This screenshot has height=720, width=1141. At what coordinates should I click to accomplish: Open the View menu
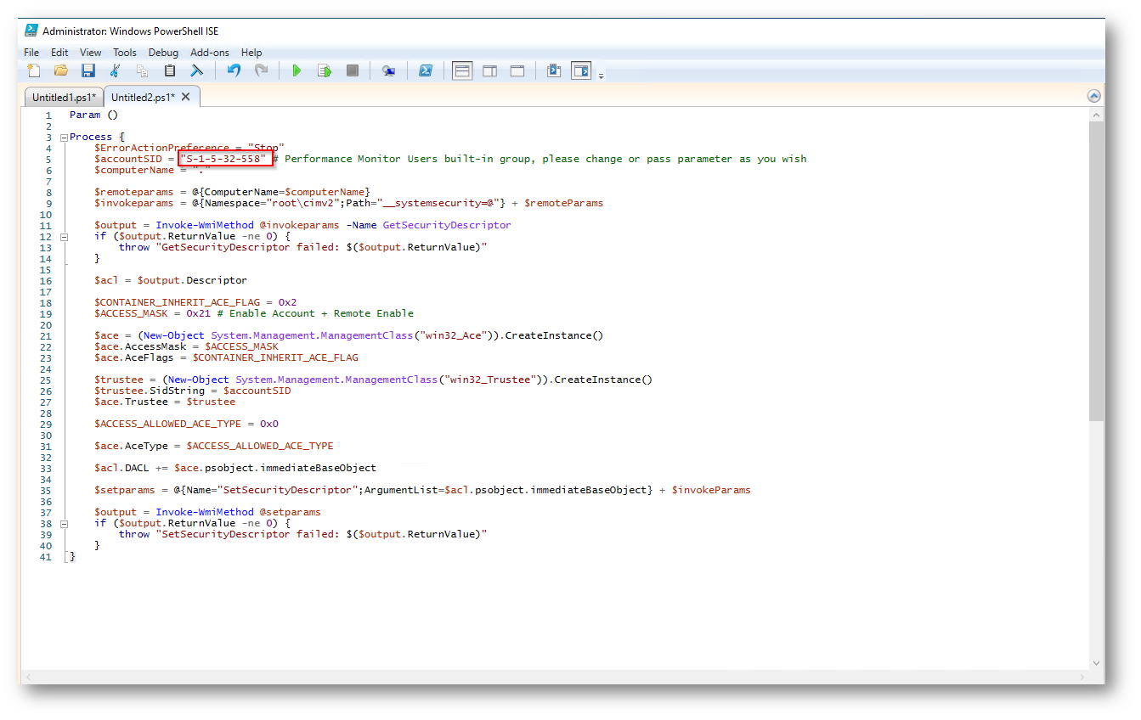[x=91, y=53]
